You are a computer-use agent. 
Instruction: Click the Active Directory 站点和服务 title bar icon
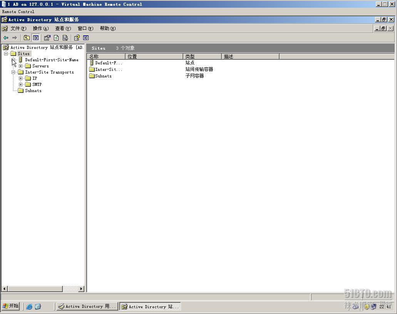[x=5, y=20]
